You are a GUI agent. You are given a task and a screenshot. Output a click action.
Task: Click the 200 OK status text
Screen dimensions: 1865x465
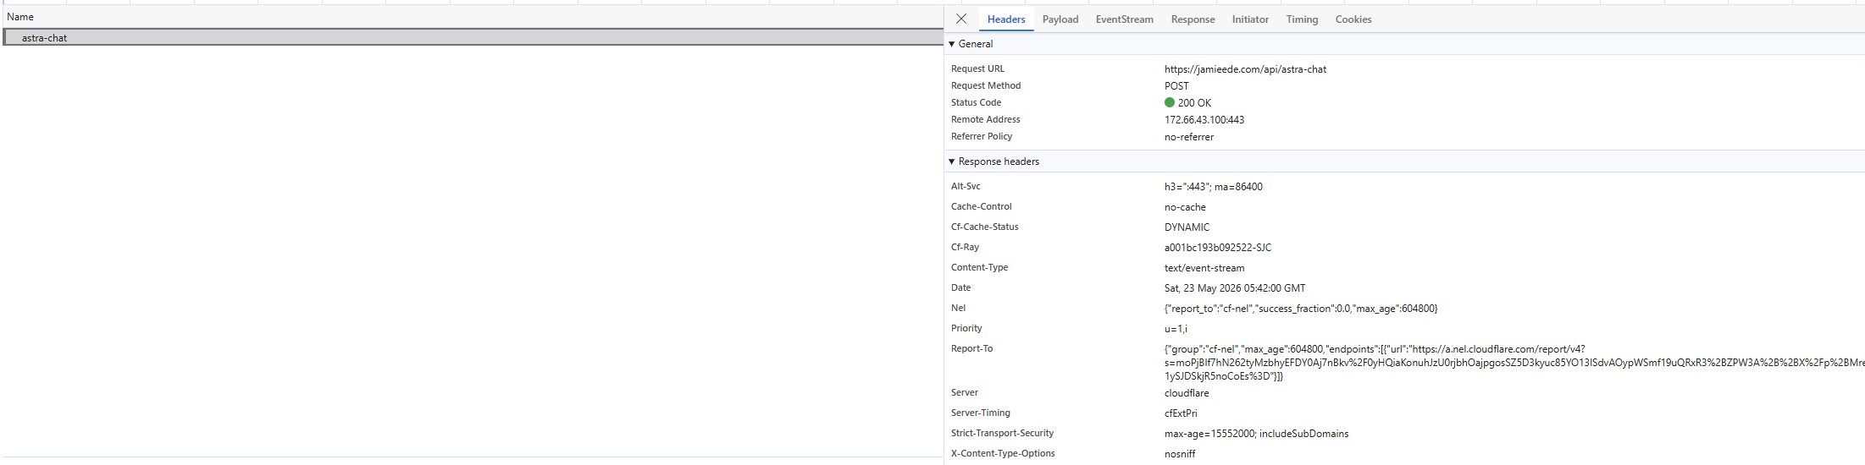tap(1194, 103)
